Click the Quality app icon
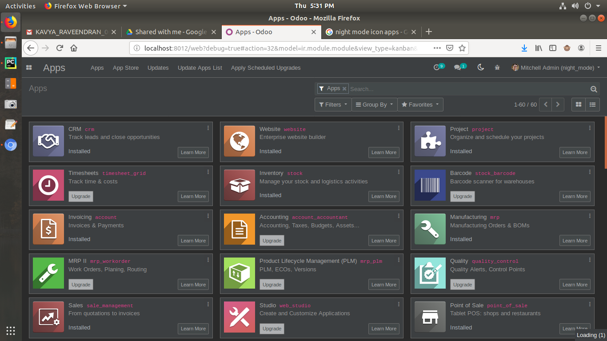The image size is (607, 341). (x=430, y=273)
